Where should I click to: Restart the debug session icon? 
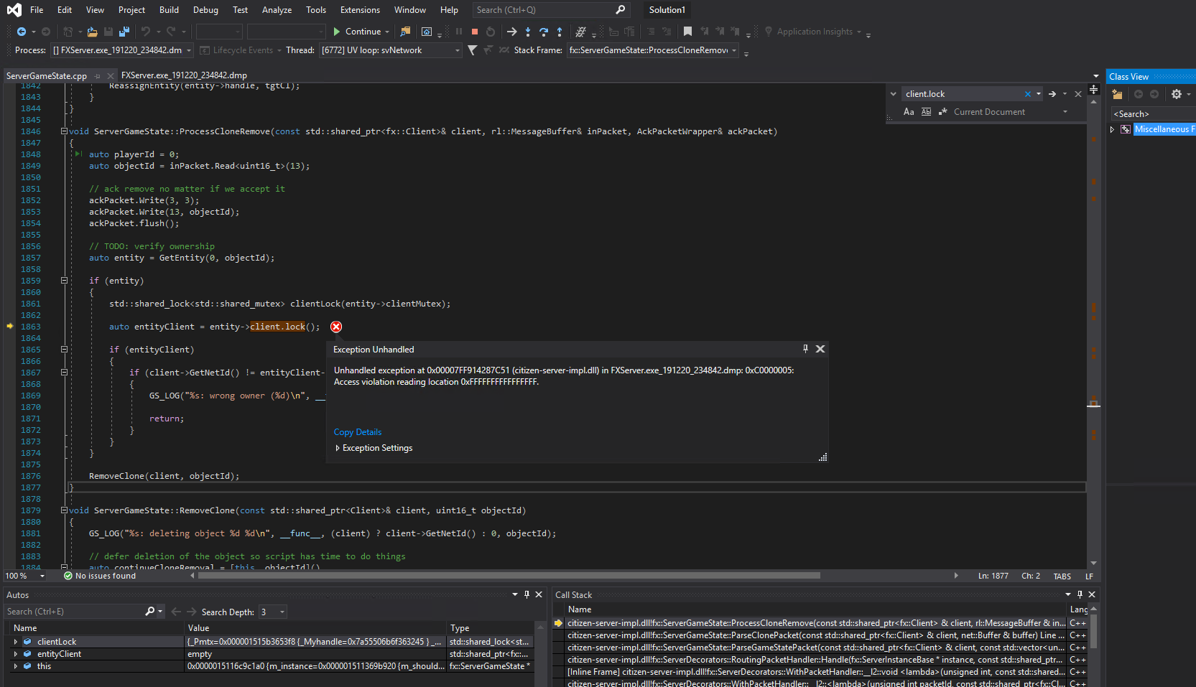tap(490, 32)
